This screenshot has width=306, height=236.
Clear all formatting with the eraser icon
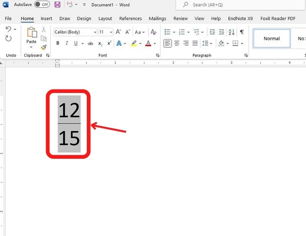(153, 32)
